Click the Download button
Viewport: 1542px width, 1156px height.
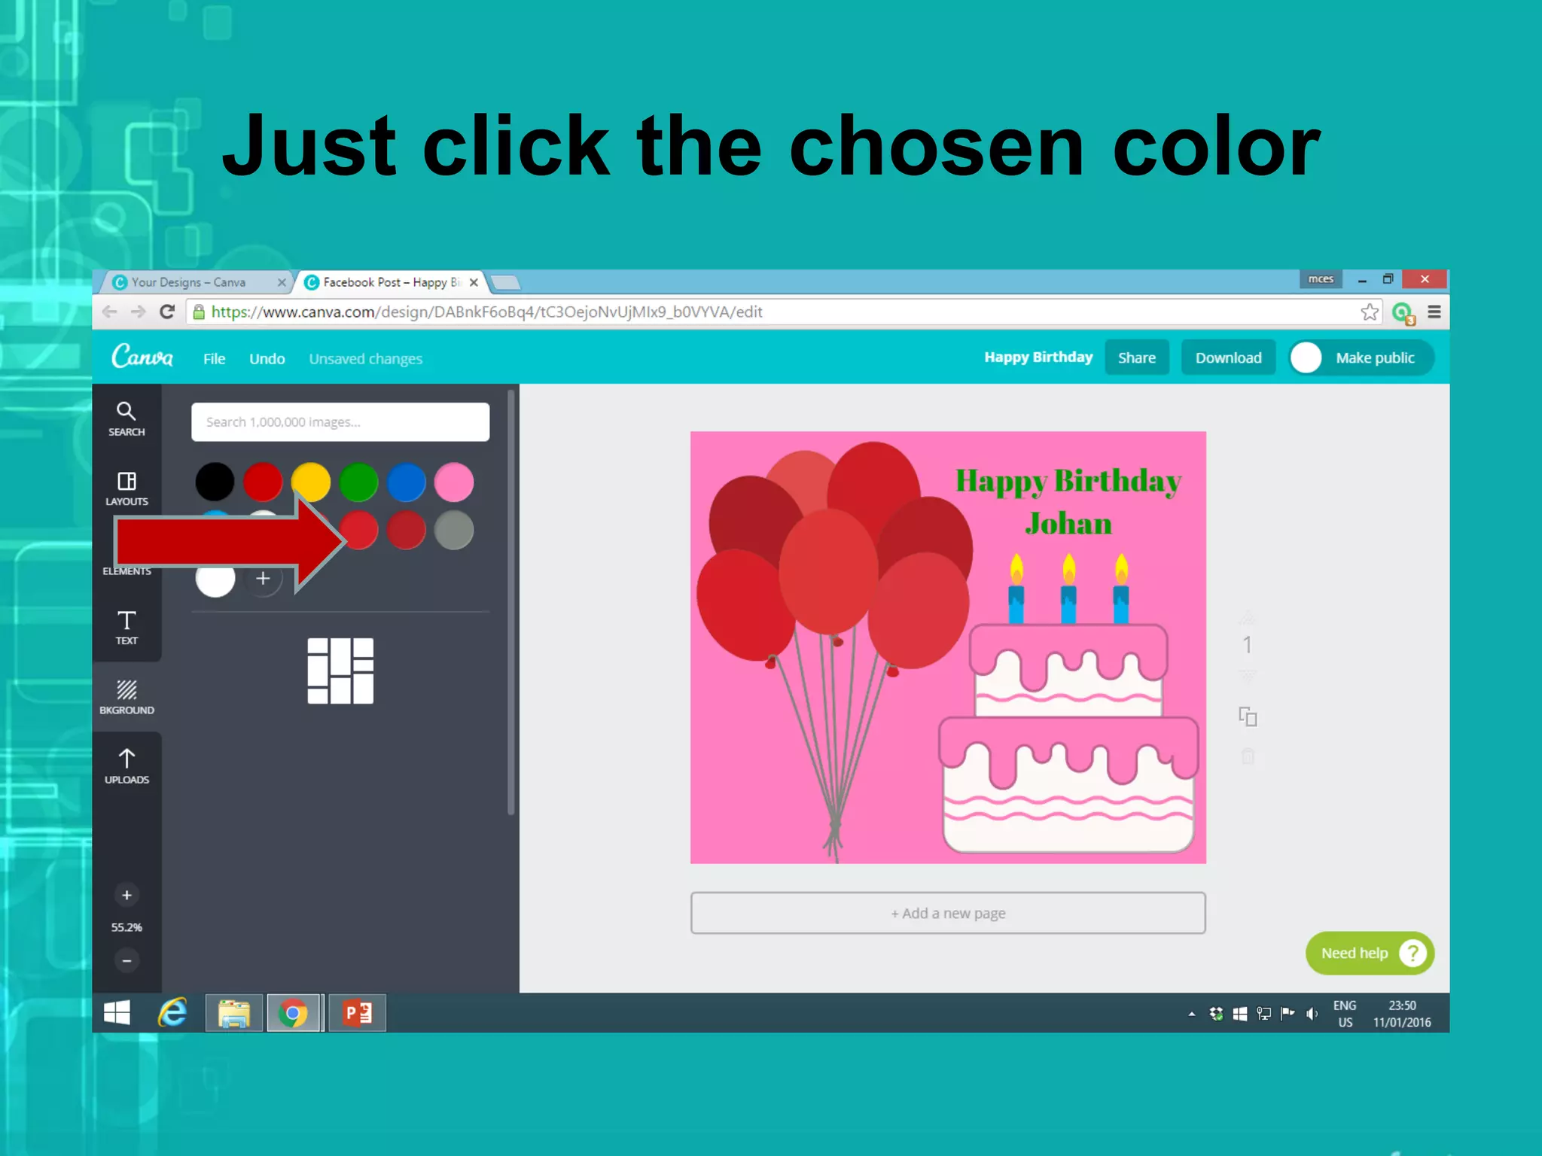click(1228, 357)
